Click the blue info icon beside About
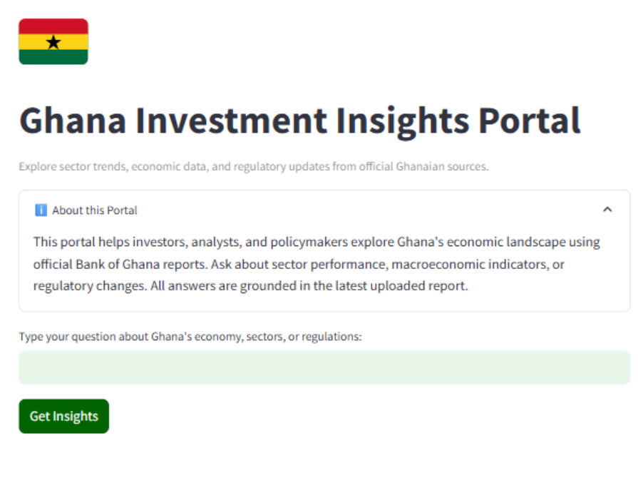This screenshot has width=638, height=478. 41,210
